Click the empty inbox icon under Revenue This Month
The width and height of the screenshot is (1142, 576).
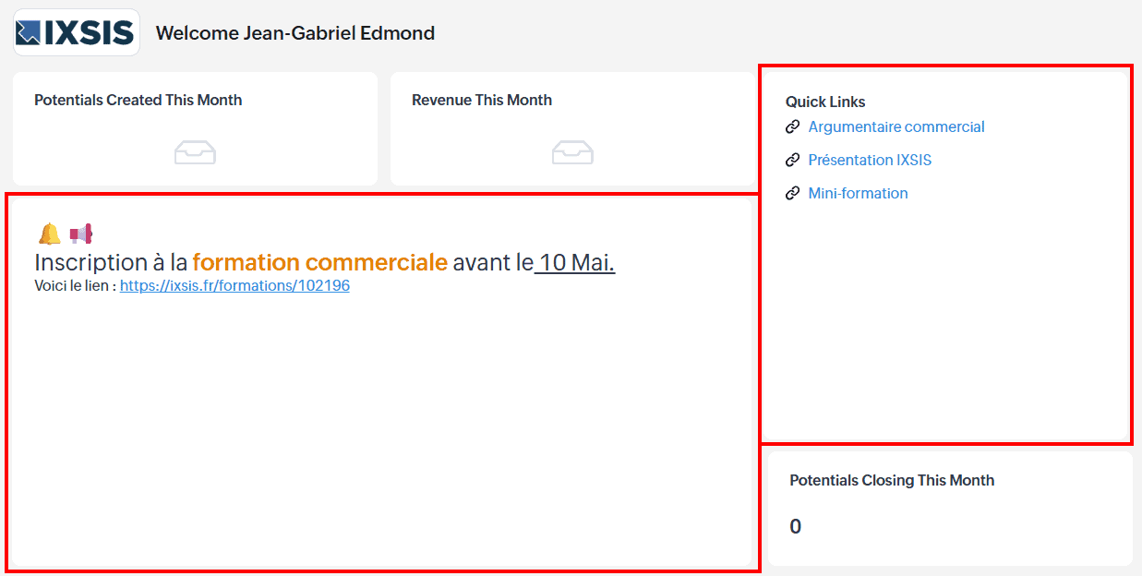572,152
